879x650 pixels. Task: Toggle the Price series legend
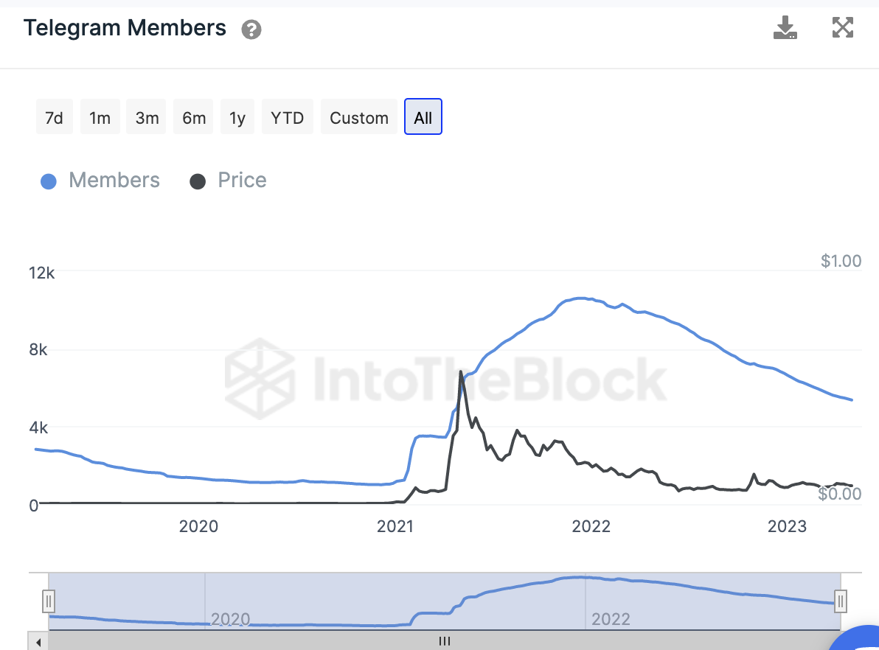(x=229, y=181)
